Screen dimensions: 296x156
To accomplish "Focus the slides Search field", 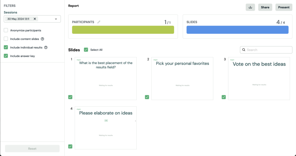I will 266,50.
